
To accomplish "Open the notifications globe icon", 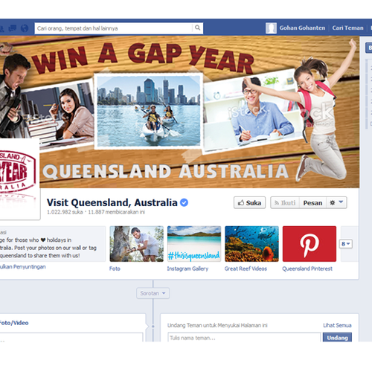I will (25, 28).
